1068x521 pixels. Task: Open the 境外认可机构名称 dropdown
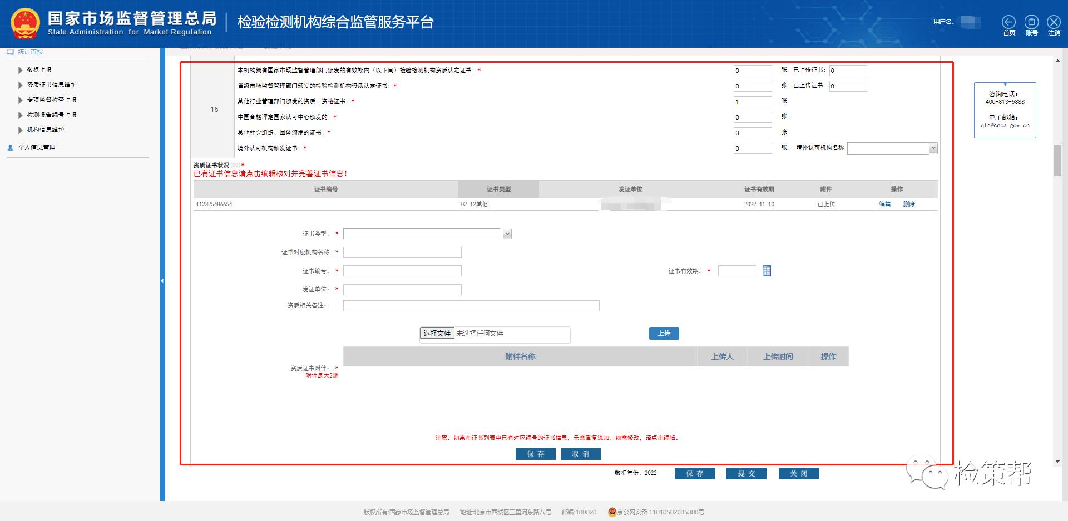pyautogui.click(x=934, y=148)
